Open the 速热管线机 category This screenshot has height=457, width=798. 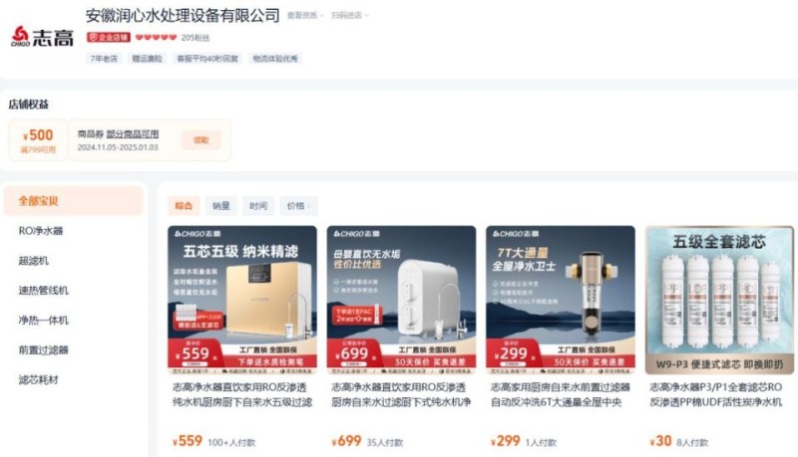point(43,291)
